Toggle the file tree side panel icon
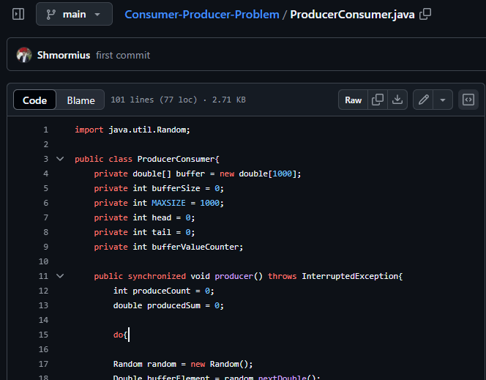The height and width of the screenshot is (380, 486). point(18,14)
